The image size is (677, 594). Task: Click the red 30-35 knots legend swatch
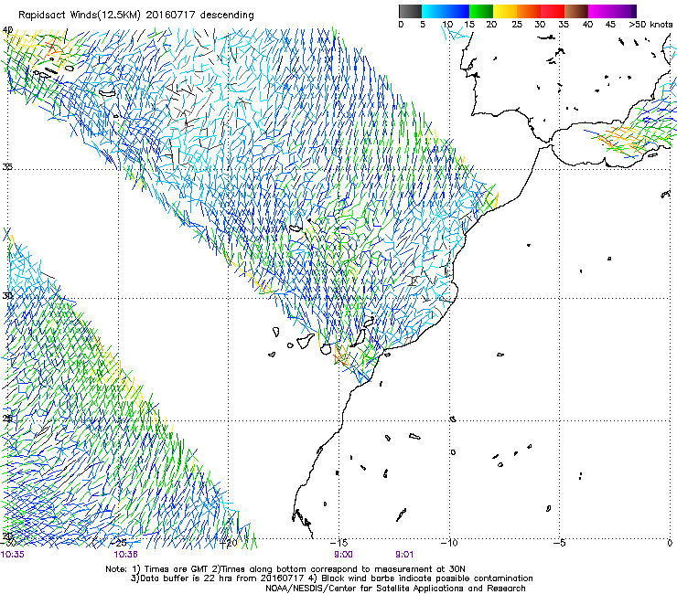[x=553, y=11]
